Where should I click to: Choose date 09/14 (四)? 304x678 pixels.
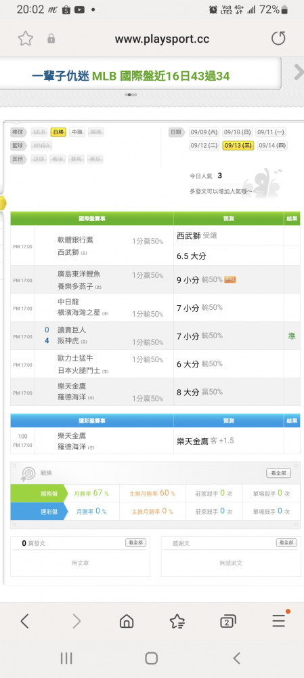272,146
